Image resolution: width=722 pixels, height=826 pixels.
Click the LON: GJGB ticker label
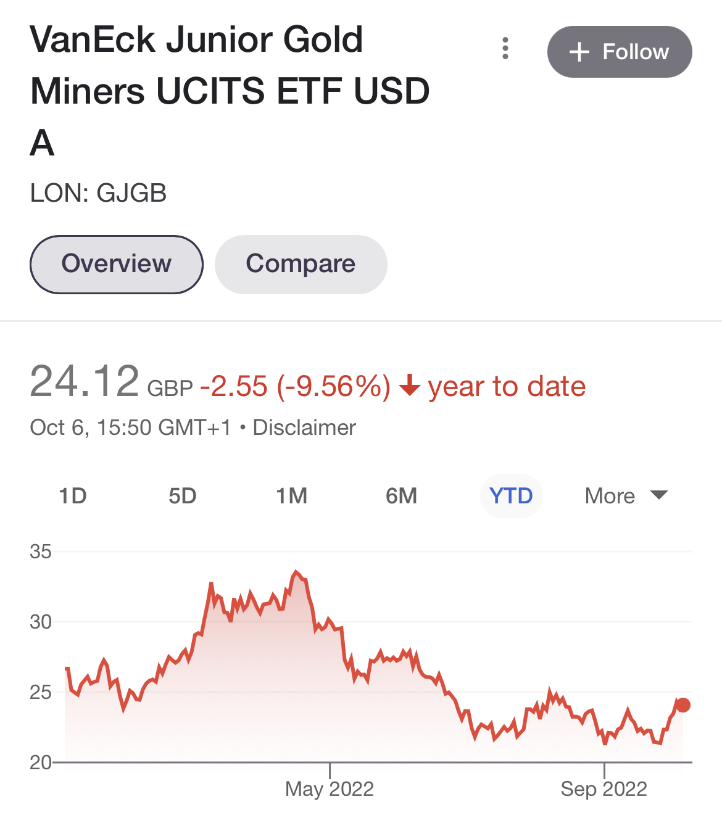99,193
